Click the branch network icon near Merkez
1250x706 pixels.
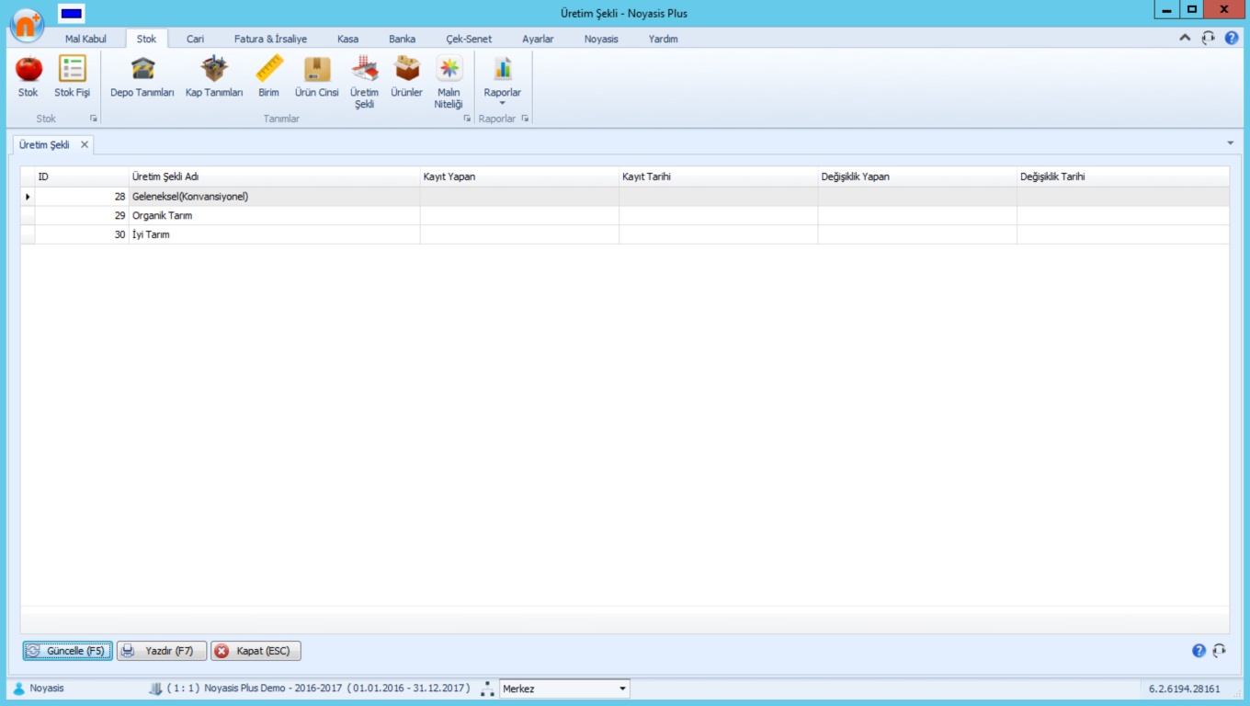click(487, 689)
